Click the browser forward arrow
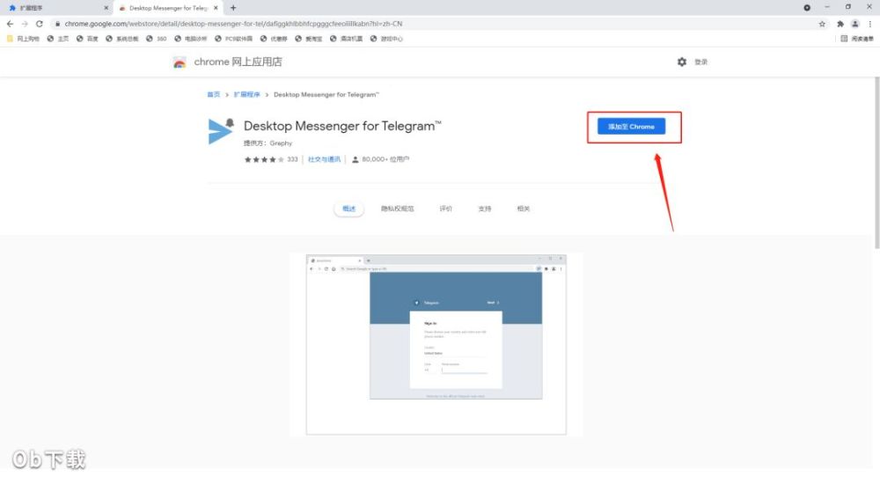 tap(24, 24)
